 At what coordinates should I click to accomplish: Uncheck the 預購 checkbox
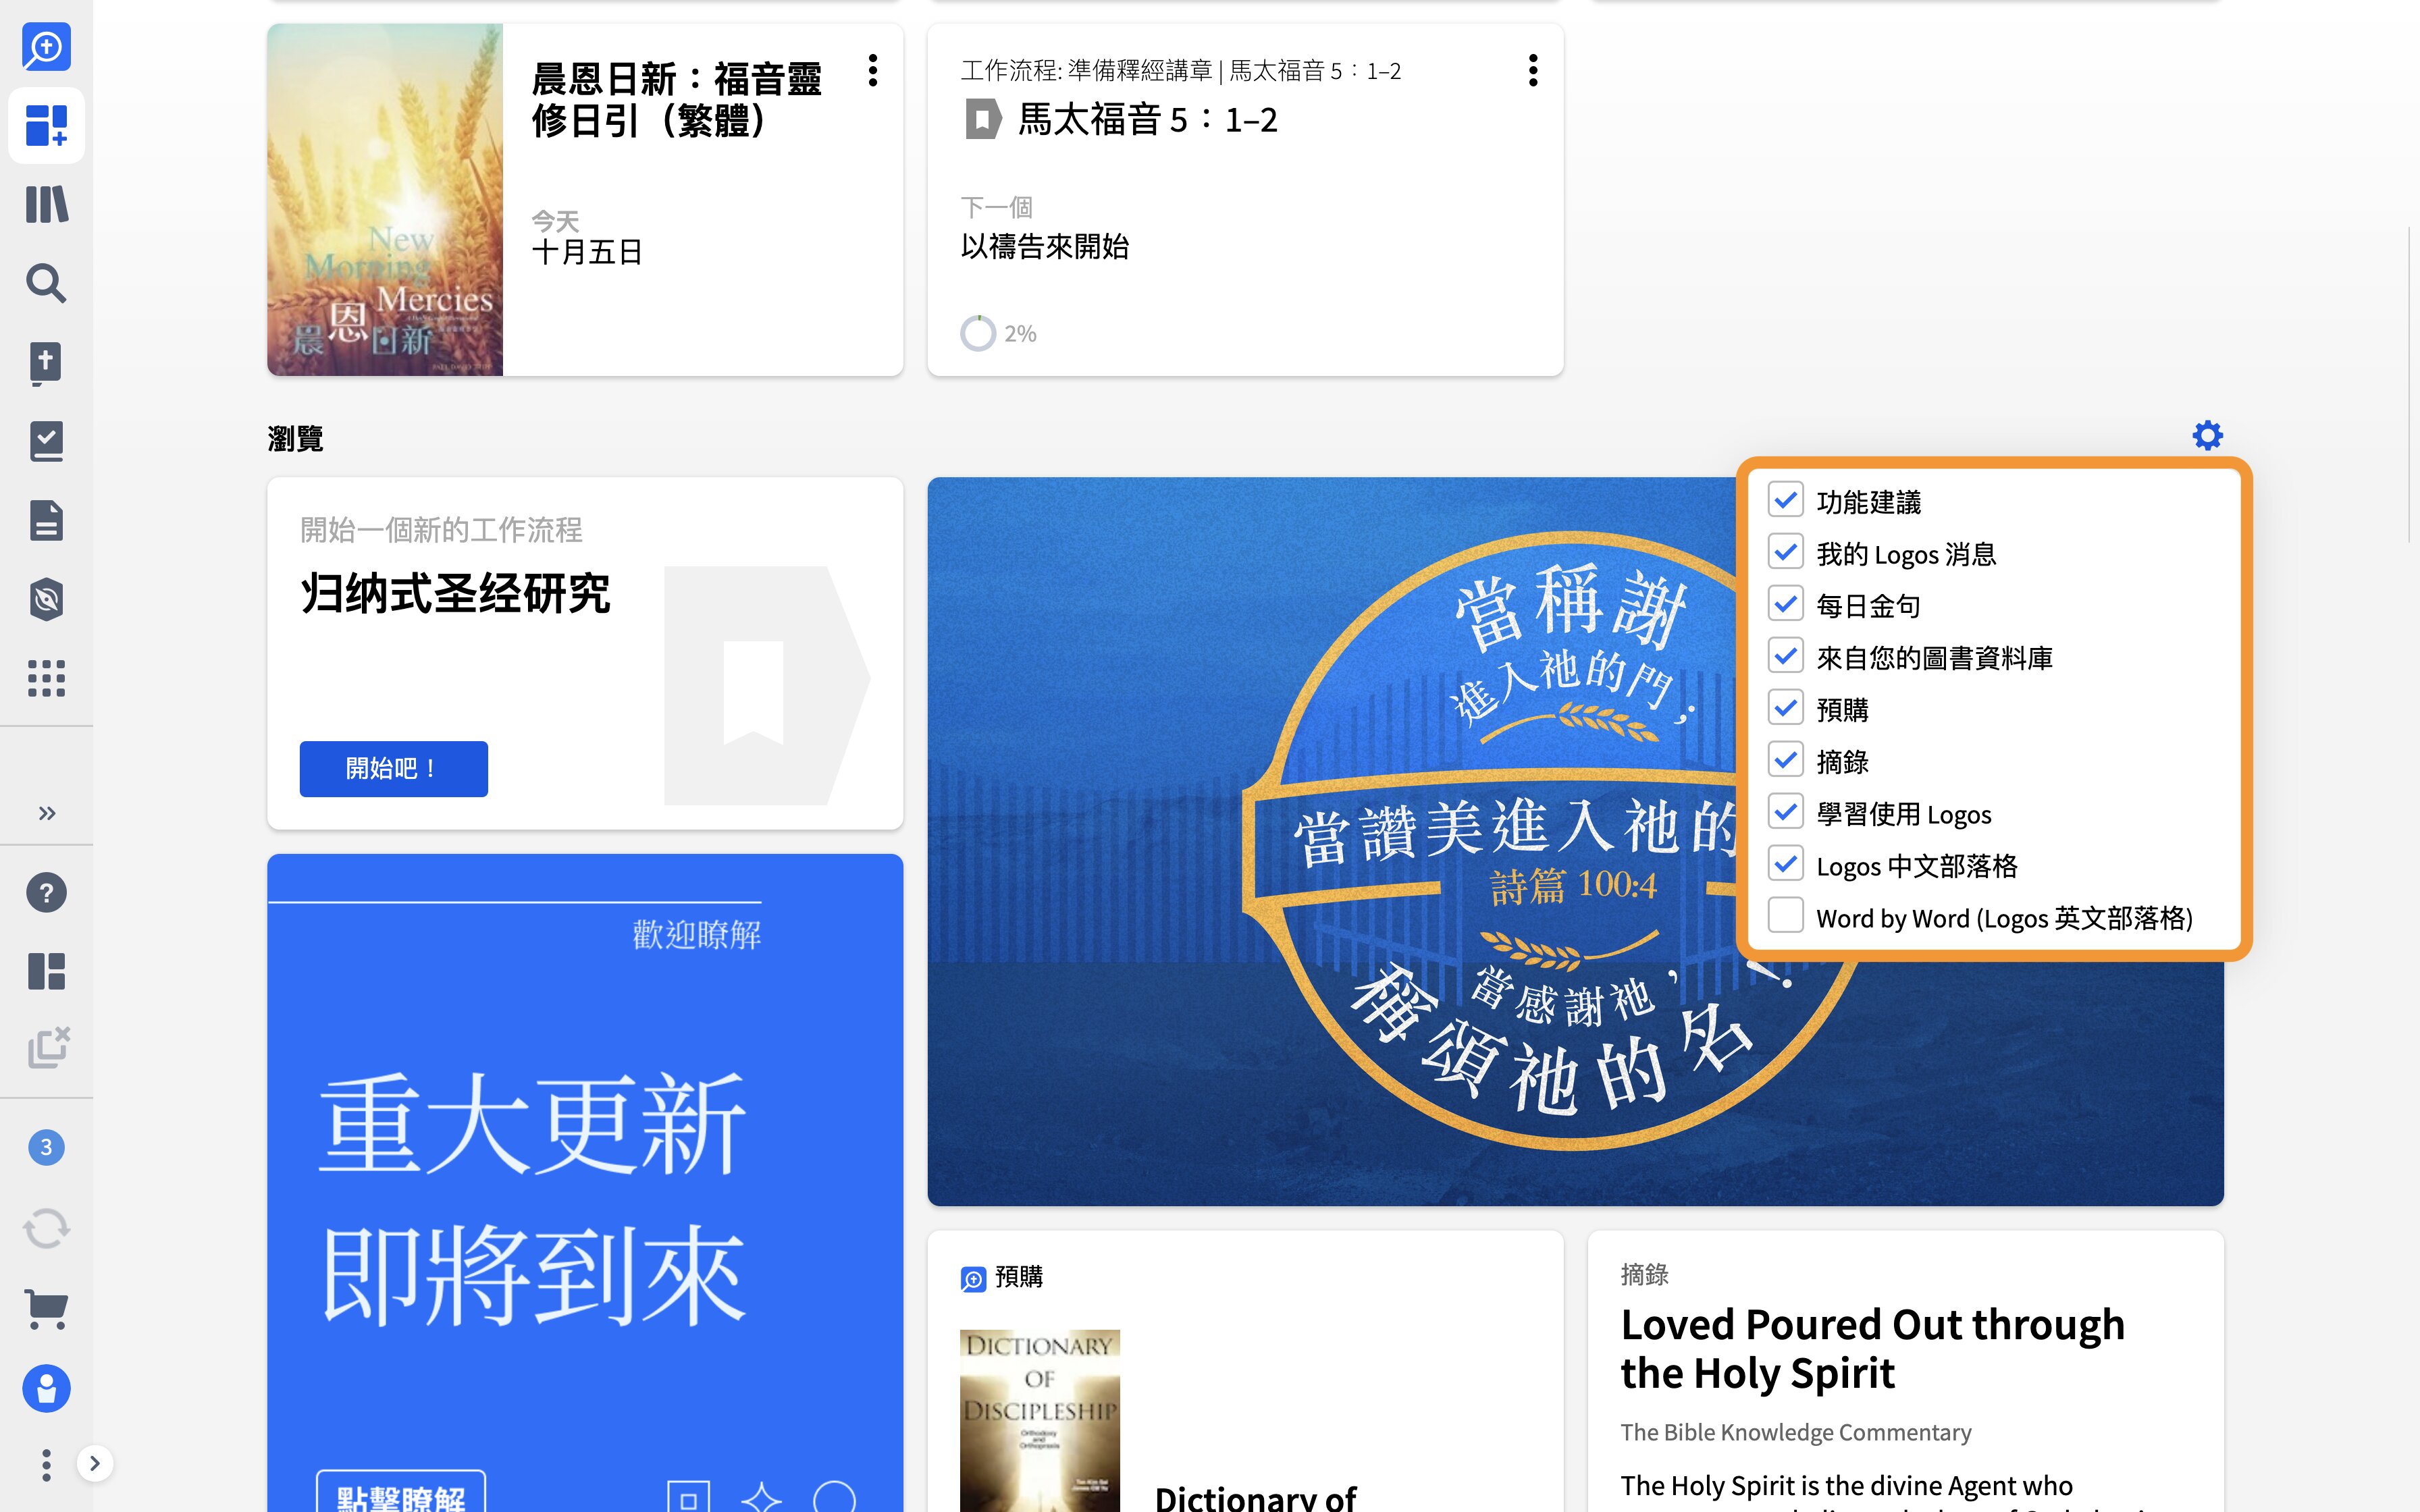[1785, 708]
